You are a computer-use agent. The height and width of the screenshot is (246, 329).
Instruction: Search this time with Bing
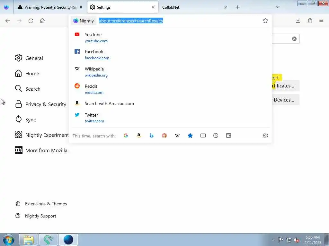coord(152,135)
